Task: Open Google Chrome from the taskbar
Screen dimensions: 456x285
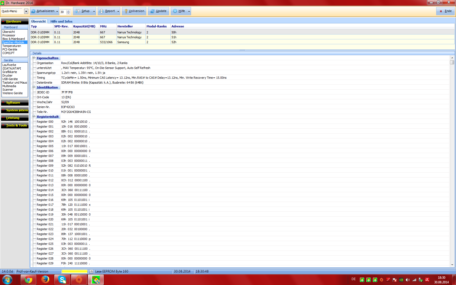Action: tap(28, 280)
